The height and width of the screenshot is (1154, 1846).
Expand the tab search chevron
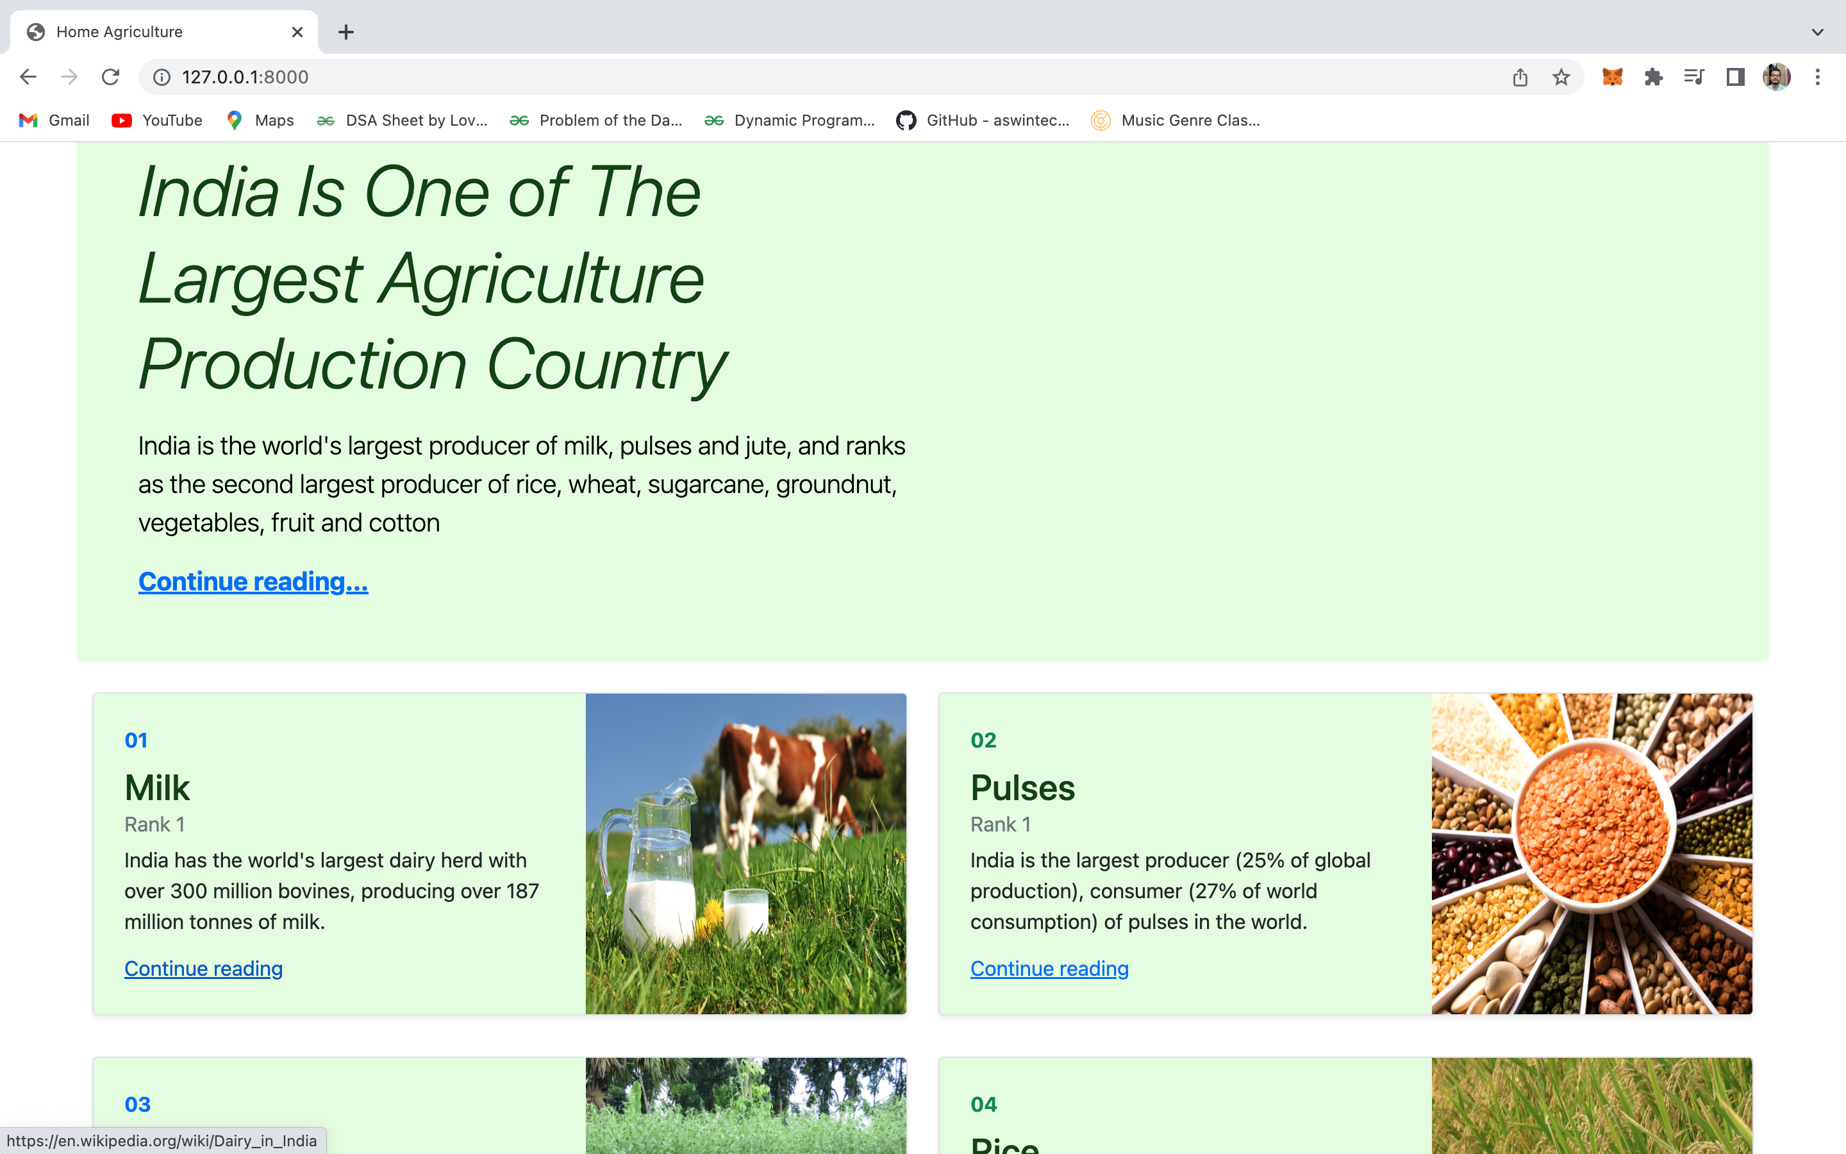(1818, 32)
